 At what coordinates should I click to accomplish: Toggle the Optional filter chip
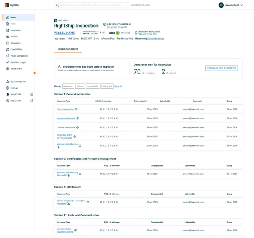[x=80, y=86]
